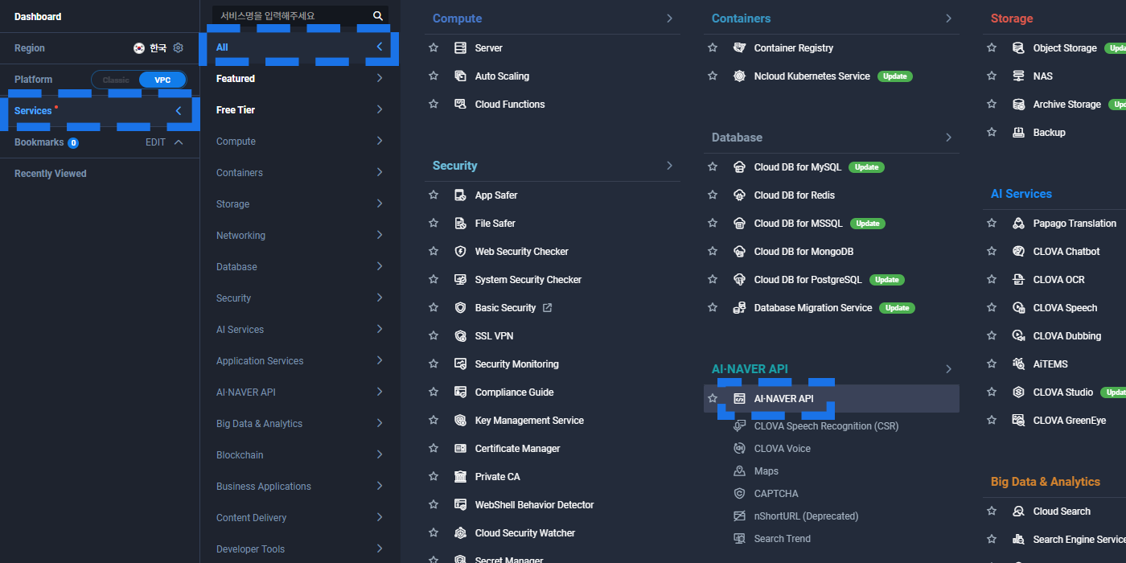Star the Container Registry service
1126x563 pixels.
[x=713, y=48]
